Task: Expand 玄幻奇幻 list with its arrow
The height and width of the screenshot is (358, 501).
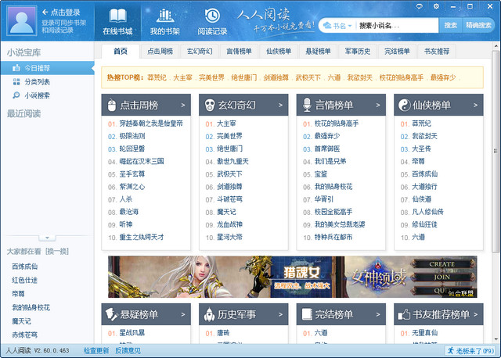Action: click(x=280, y=105)
